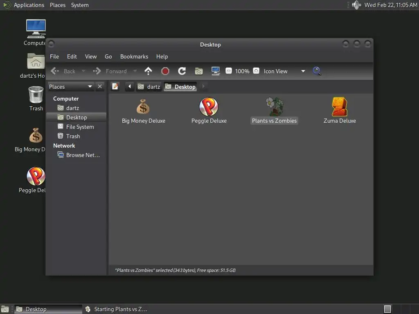Image resolution: width=419 pixels, height=314 pixels.
Task: Open the Icon View mode dropdown
Action: (284, 71)
